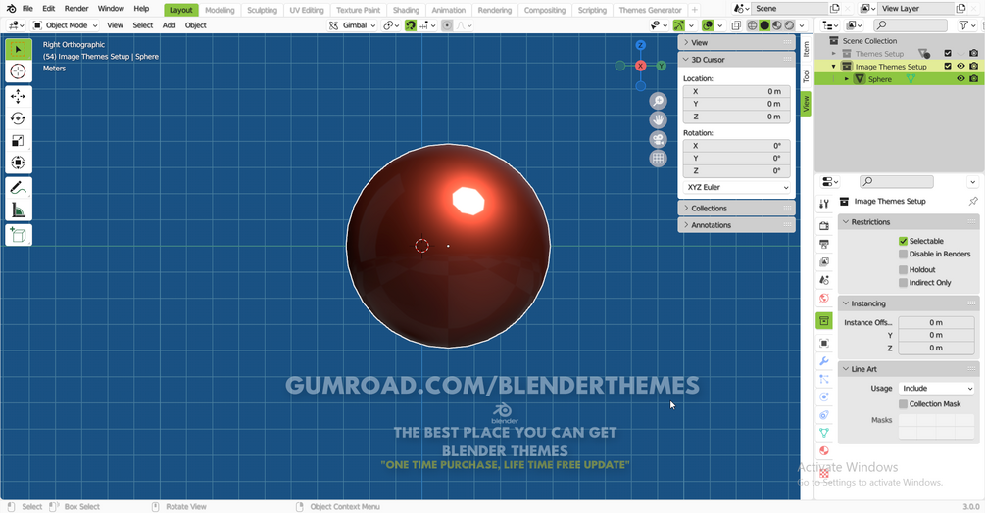This screenshot has width=985, height=513.
Task: Click the Instance Offset Z field
Action: coord(936,349)
